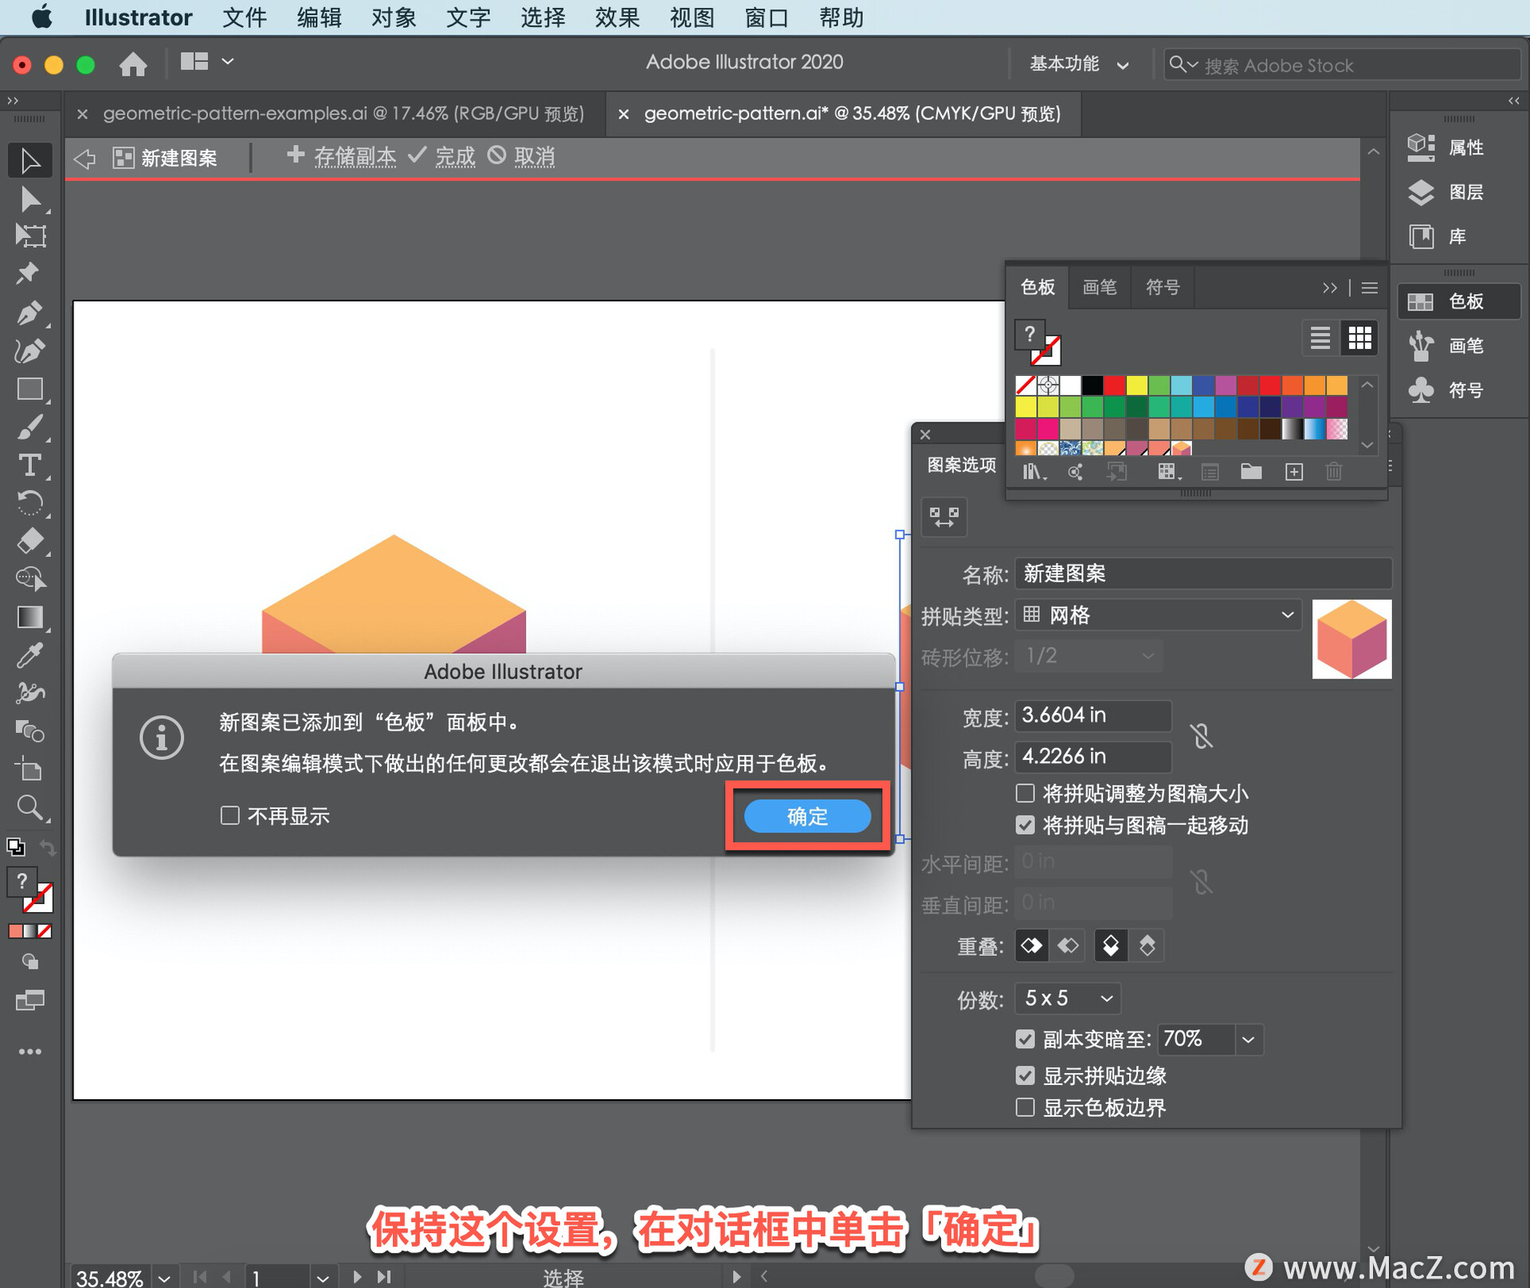Click the Delete Swatch trash icon

pyautogui.click(x=1334, y=472)
